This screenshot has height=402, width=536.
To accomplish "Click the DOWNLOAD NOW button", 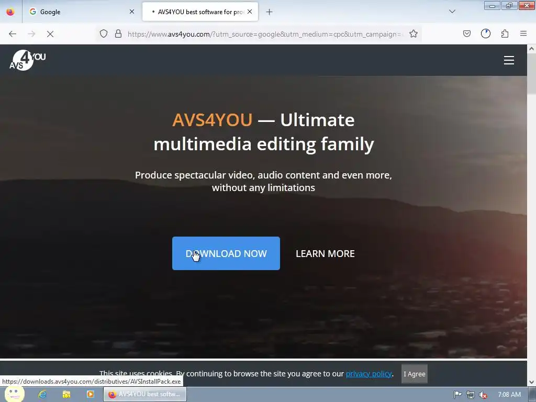I will click(226, 253).
